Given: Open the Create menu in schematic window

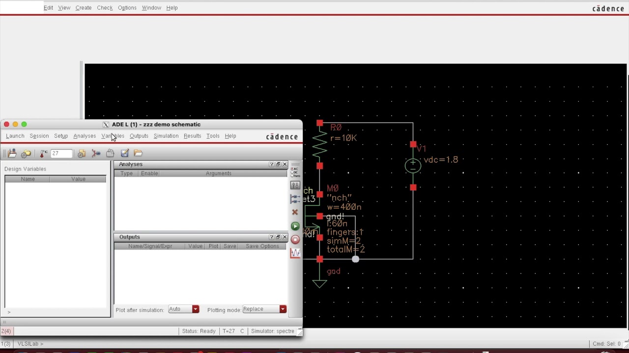Looking at the screenshot, I should pos(84,8).
